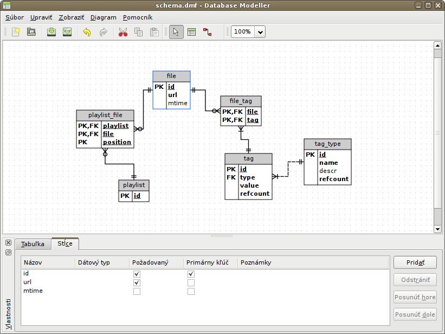
Task: Click the Odstrániť button
Action: point(415,280)
